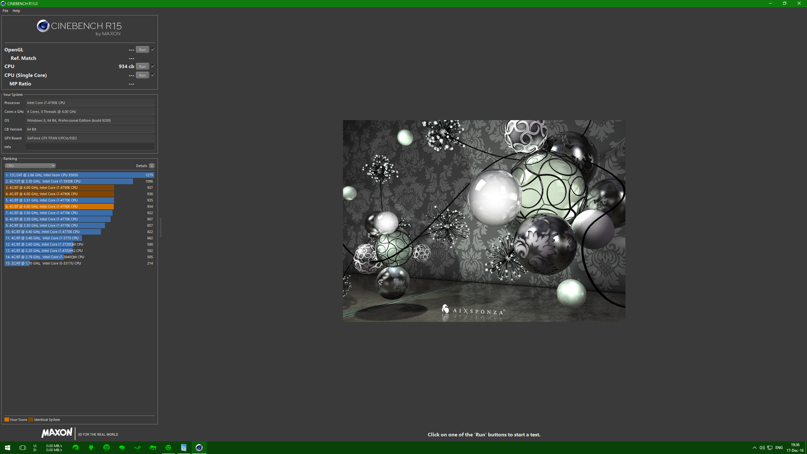Open the Ranking CPU dropdown
This screenshot has width=807, height=454.
coord(30,166)
